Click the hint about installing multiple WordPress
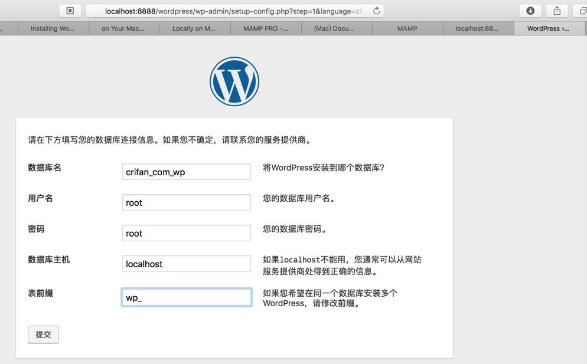Image resolution: width=587 pixels, height=364 pixels. point(330,298)
